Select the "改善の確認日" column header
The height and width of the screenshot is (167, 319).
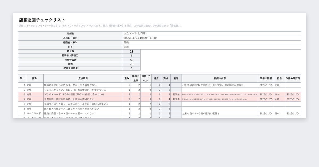(x=293, y=78)
